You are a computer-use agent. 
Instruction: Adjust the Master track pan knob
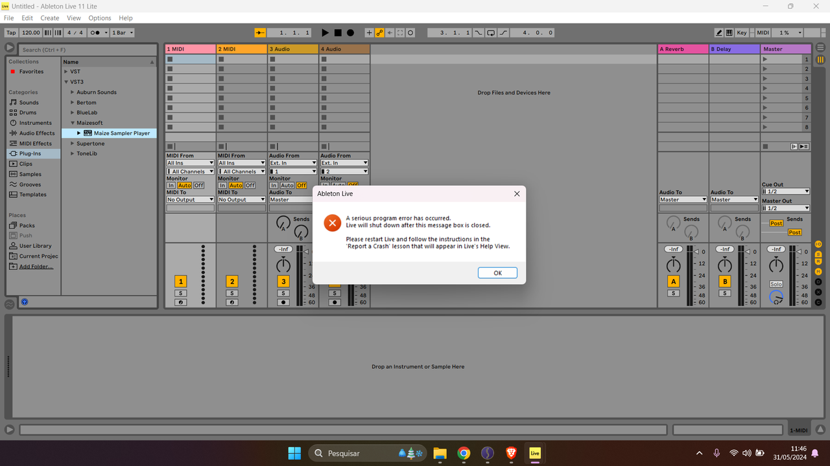[776, 265]
